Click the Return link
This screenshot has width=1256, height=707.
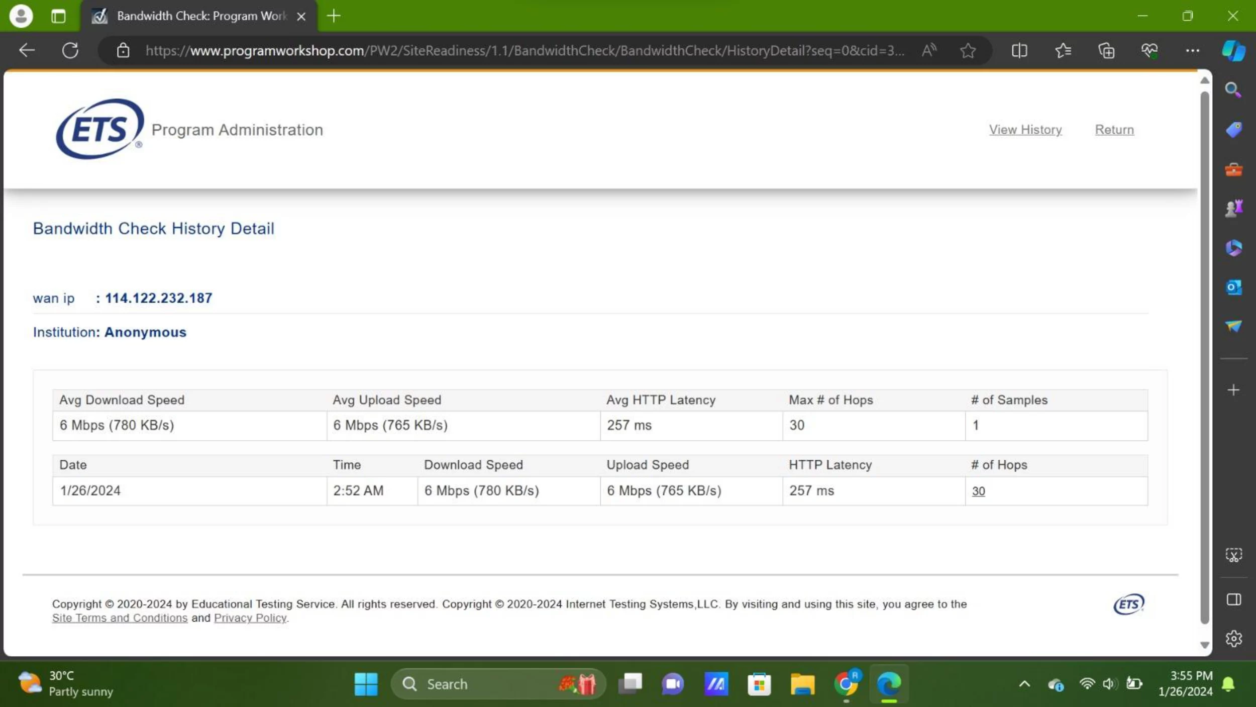(1114, 130)
